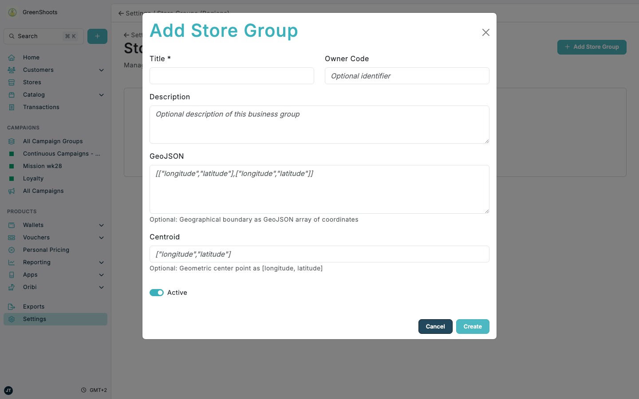Expand the Catalog section
This screenshot has width=639, height=399.
click(101, 94)
